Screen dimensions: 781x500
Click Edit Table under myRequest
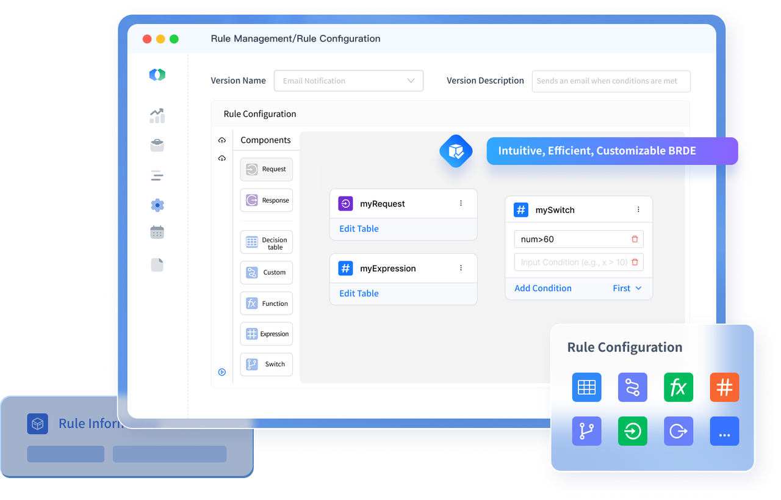(359, 229)
